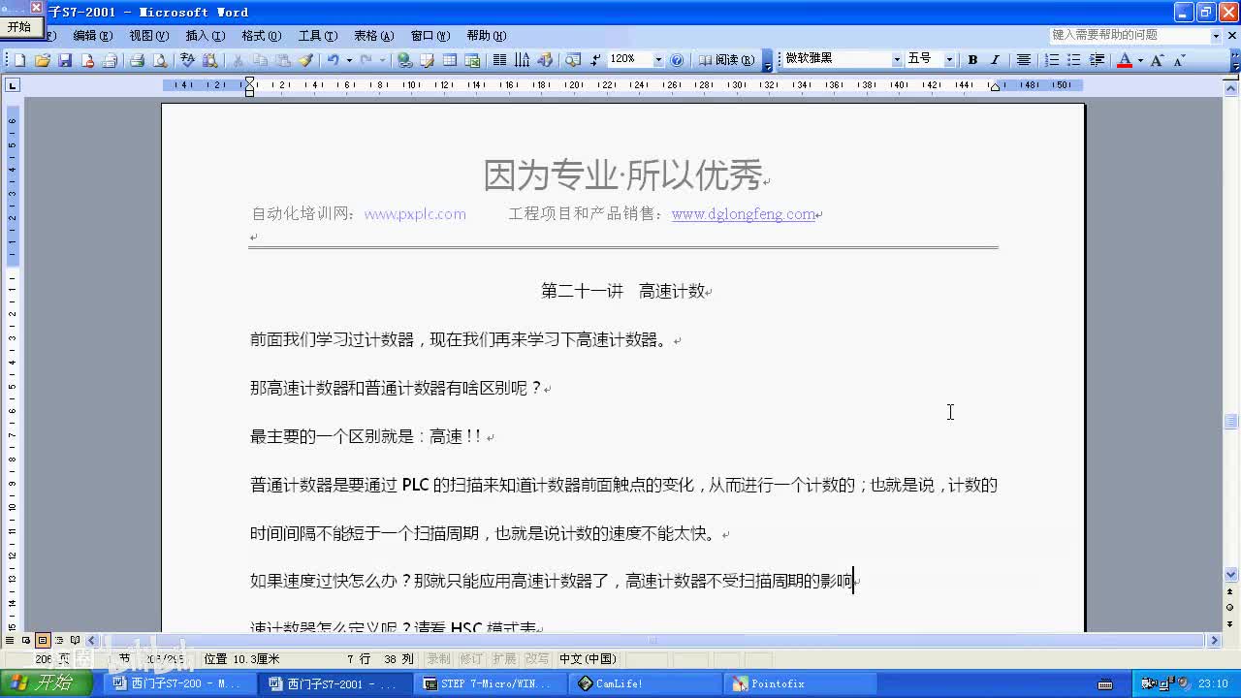Expand the font color dropdown arrow

point(1140,60)
